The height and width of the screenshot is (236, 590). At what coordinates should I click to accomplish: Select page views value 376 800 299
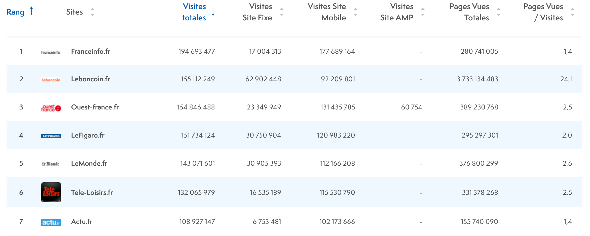[479, 163]
